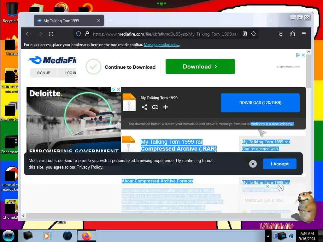Click the site security padlock icon
This screenshot has height=242, width=323.
tap(87, 34)
